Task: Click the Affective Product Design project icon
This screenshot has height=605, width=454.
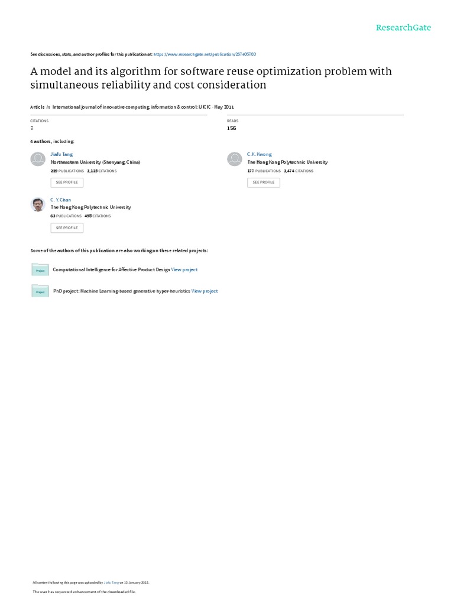Action: [x=40, y=269]
